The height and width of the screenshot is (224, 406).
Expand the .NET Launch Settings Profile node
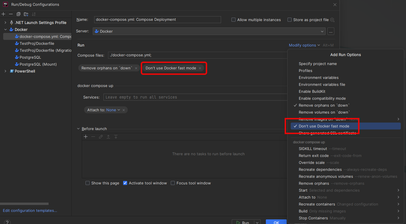(x=5, y=23)
